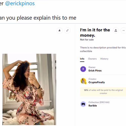The image size is (126, 126).
Task: Open the Rarible collection link
Action: coord(93,106)
